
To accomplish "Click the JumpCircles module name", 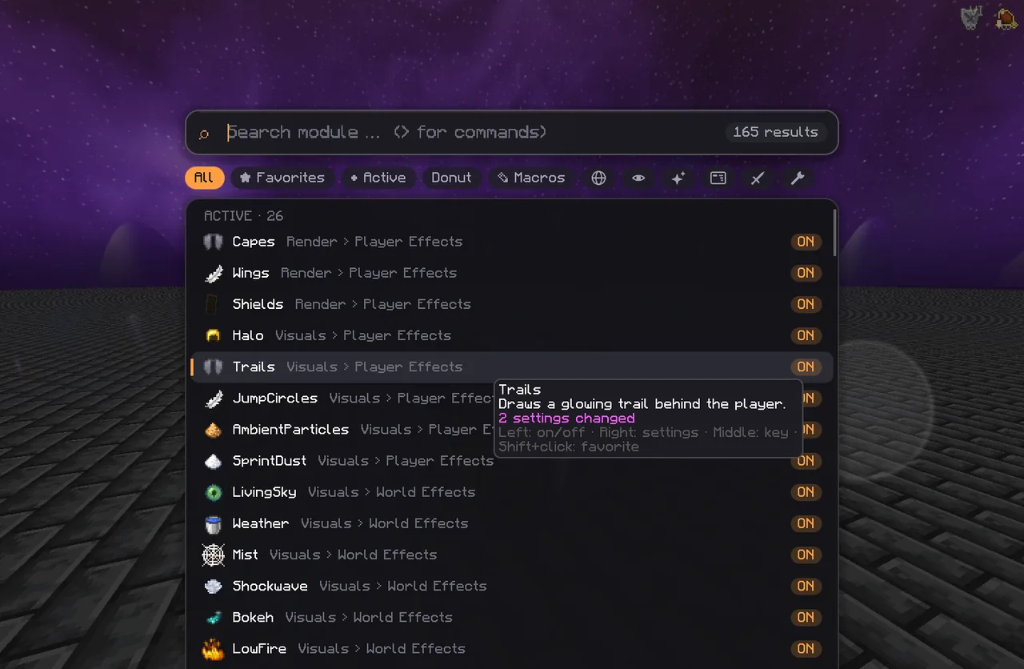I will pyautogui.click(x=274, y=398).
